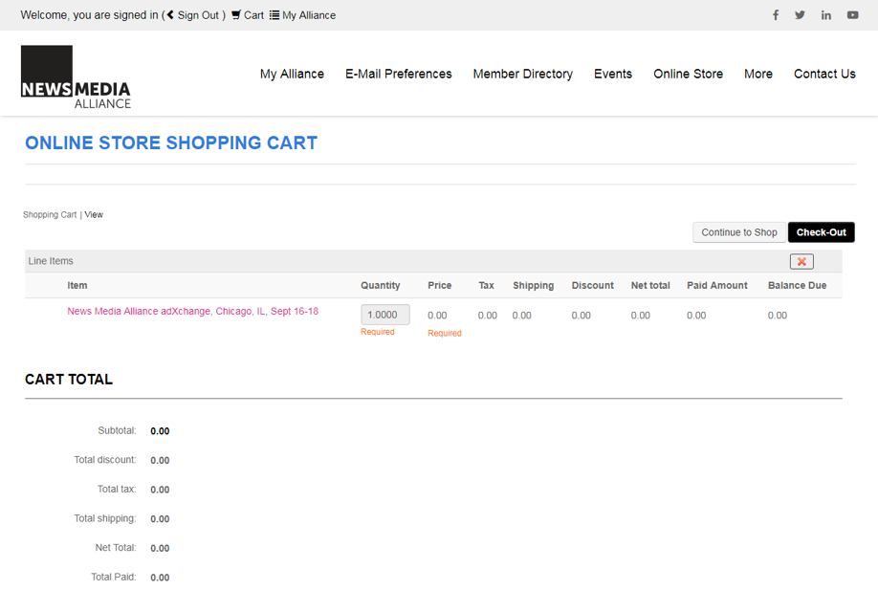Open Online Store menu item
This screenshot has width=878, height=590.
pos(688,74)
